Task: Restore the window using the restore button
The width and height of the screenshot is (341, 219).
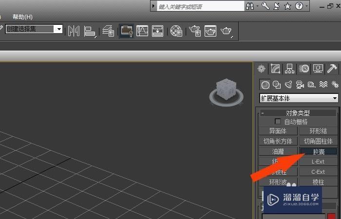Action: pos(330,6)
